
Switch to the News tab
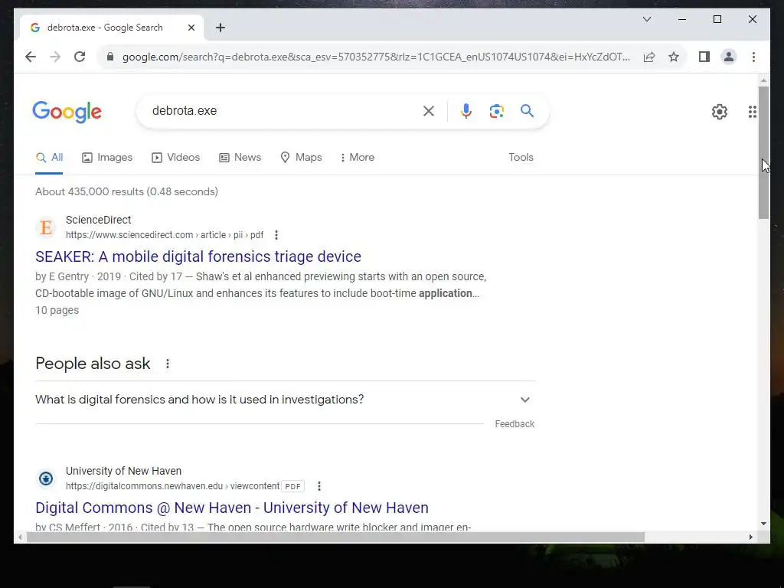coord(240,158)
